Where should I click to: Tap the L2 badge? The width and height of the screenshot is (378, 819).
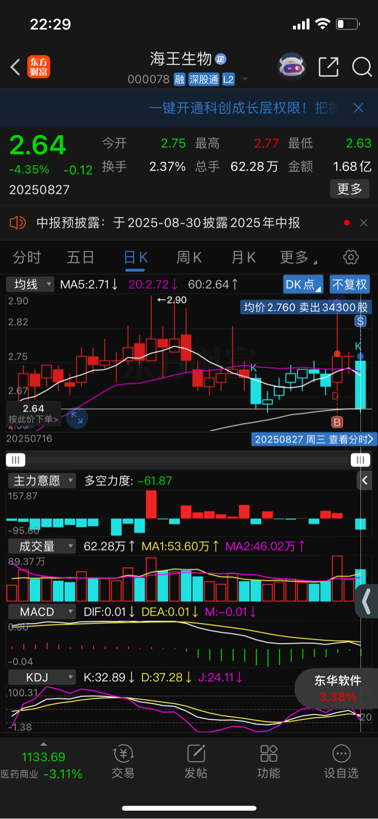tap(228, 79)
